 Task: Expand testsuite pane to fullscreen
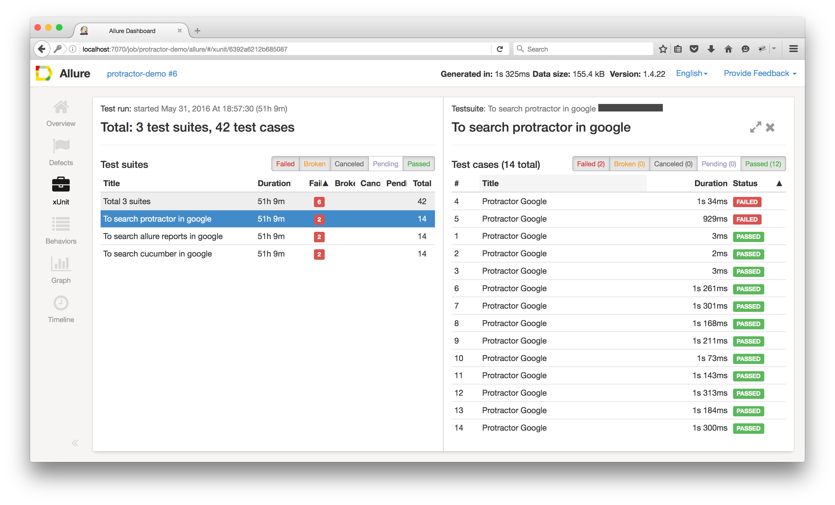755,128
